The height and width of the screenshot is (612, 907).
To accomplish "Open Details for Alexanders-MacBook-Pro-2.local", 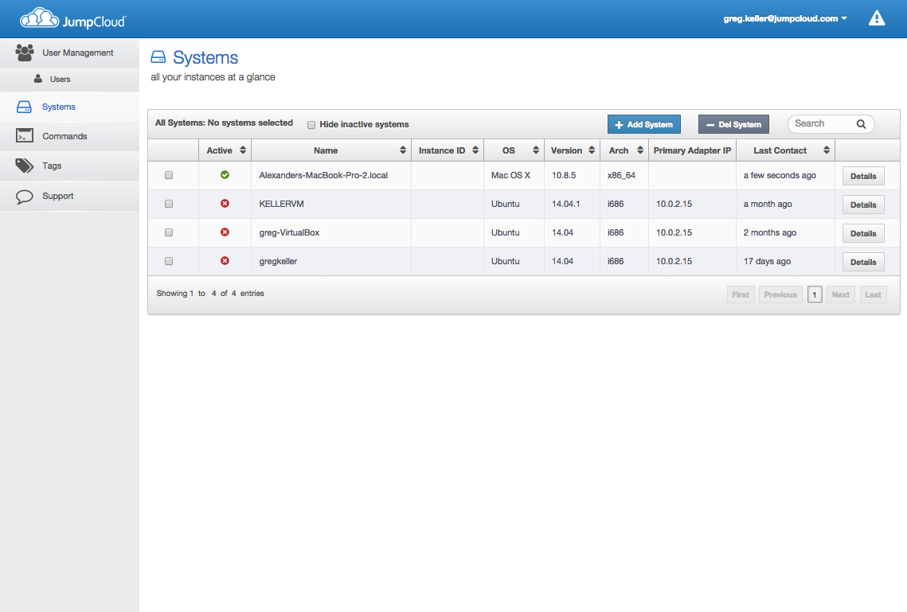I will coord(863,176).
